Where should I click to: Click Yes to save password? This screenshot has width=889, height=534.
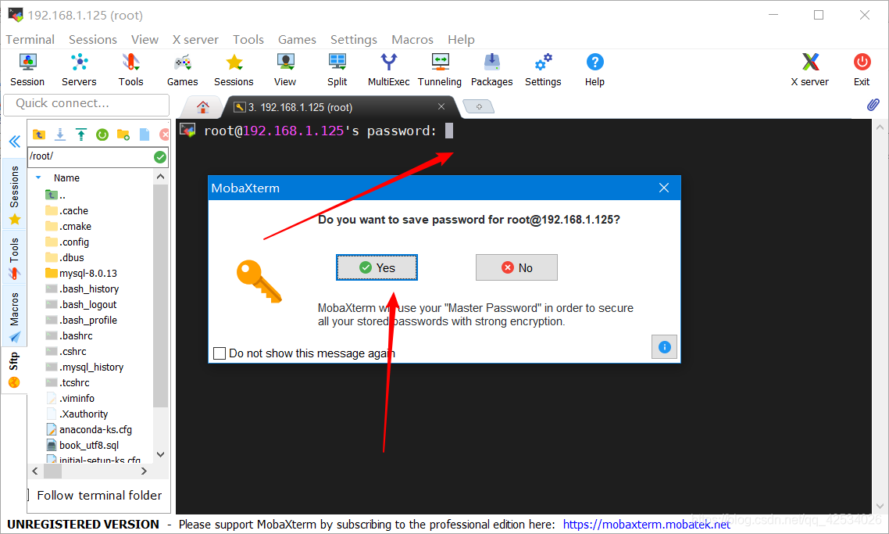[377, 267]
